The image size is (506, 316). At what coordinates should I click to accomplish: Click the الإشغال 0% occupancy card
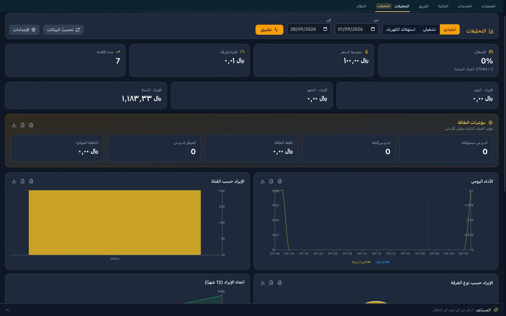[x=438, y=60]
